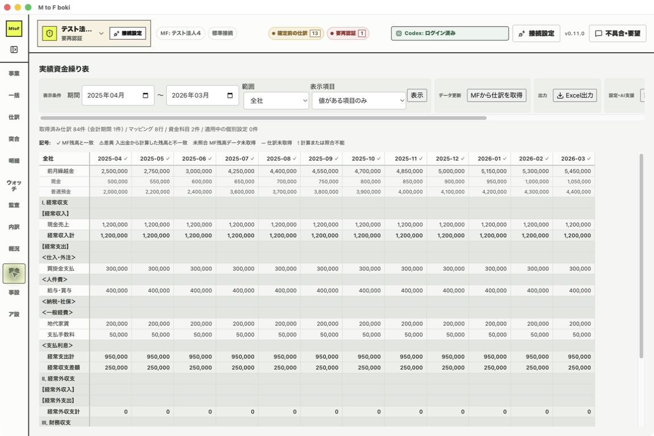
Task: Open the 仕訳 sidebar section
Action: [14, 118]
